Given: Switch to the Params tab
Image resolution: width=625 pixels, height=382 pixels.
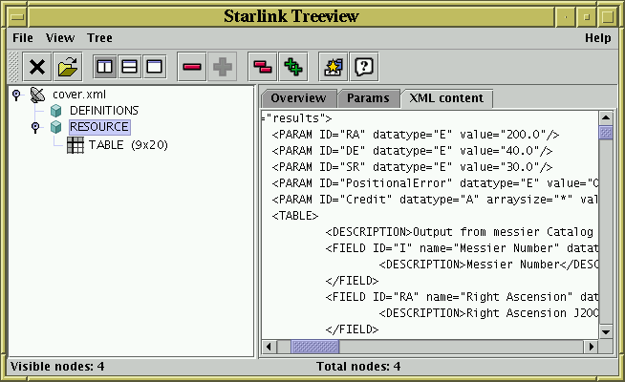Looking at the screenshot, I should pyautogui.click(x=367, y=97).
